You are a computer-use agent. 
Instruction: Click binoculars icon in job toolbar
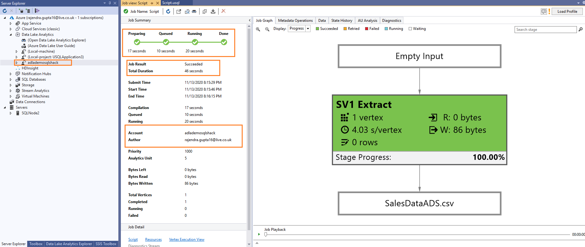tap(194, 12)
